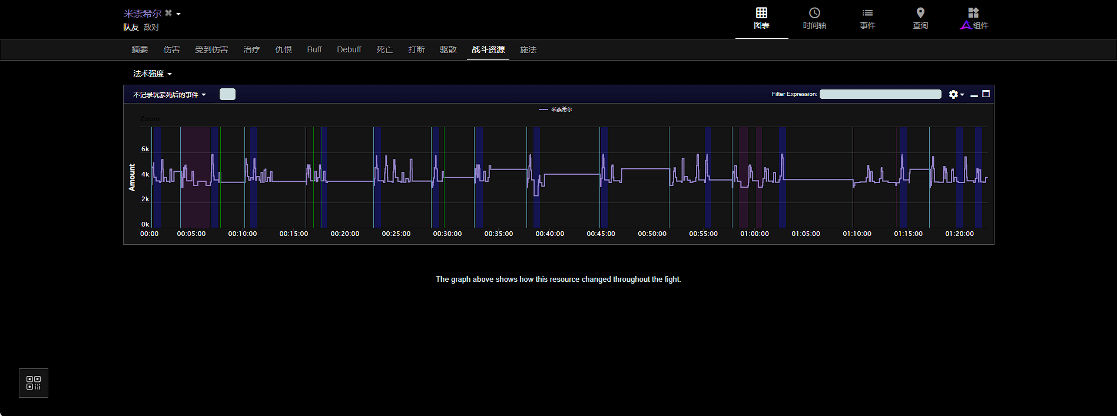Image resolution: width=1117 pixels, height=416 pixels.
Task: Click the 6k amount axis label
Action: click(x=145, y=149)
